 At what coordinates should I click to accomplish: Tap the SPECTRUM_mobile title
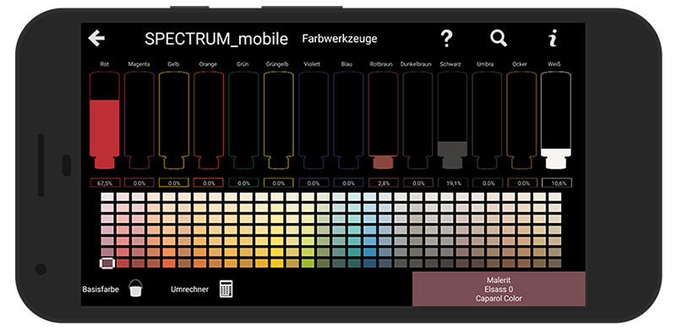(216, 39)
